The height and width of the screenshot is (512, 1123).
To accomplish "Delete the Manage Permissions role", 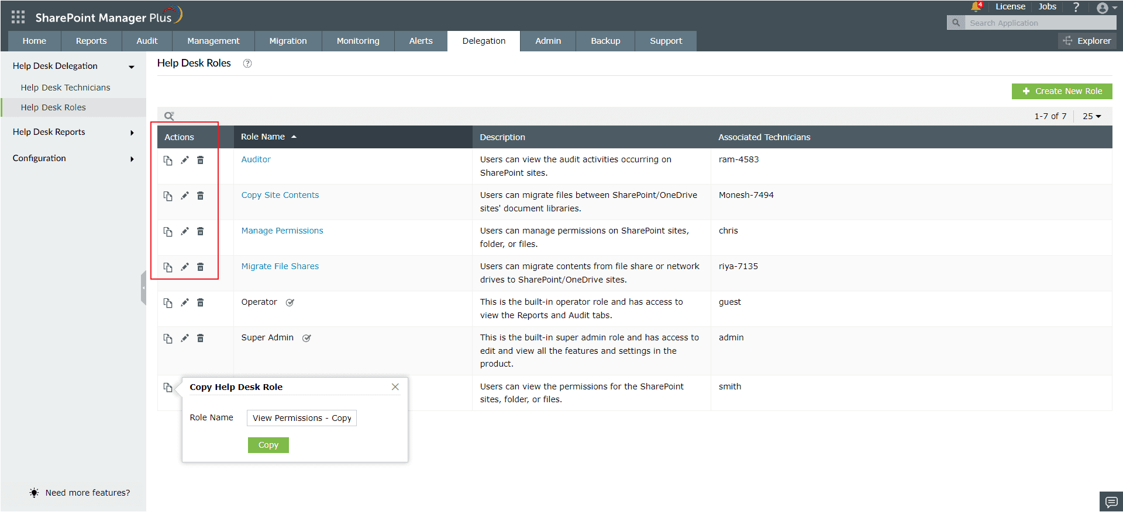I will point(201,231).
